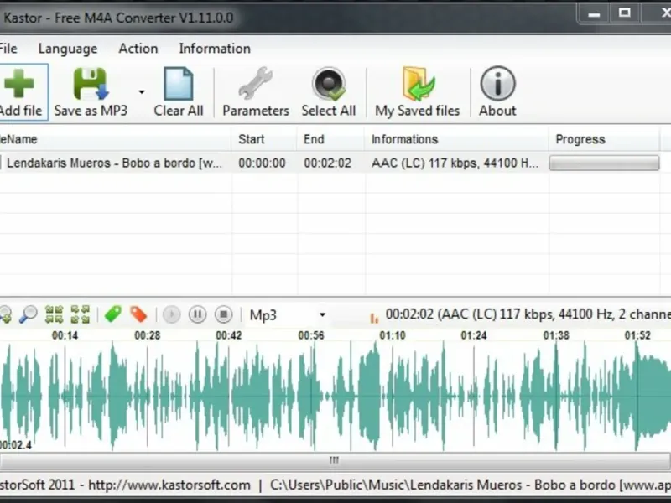Open the Action menu

click(x=138, y=49)
